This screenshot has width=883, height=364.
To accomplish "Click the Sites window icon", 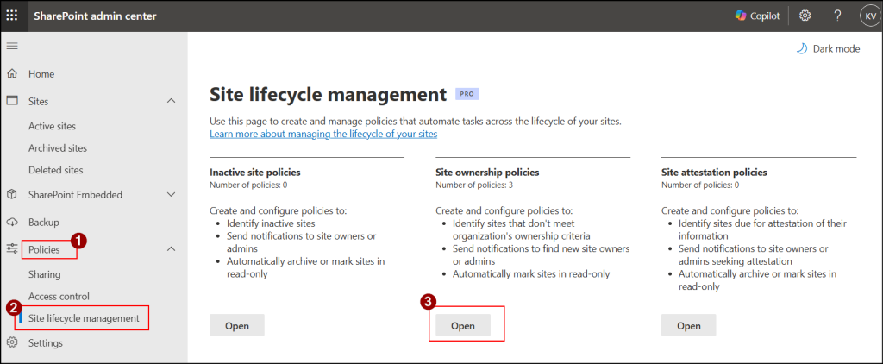I will pos(12,101).
